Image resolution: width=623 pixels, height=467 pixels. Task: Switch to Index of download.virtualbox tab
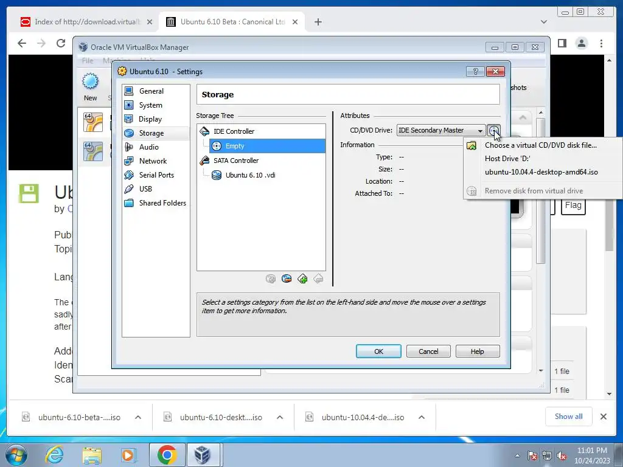click(x=86, y=22)
